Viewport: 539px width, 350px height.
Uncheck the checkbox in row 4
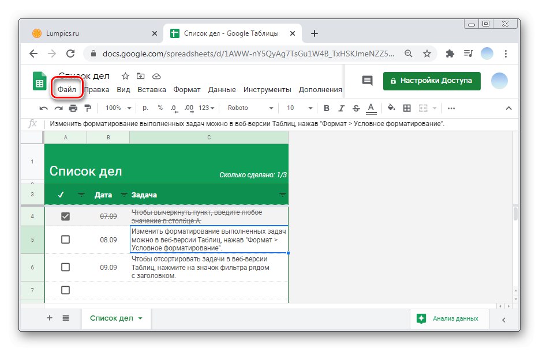tap(65, 216)
